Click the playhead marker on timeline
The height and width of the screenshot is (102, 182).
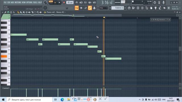104,18
